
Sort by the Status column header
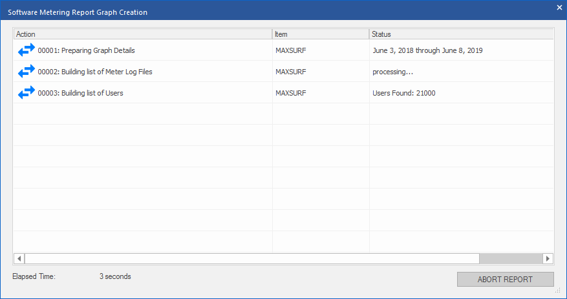point(462,34)
